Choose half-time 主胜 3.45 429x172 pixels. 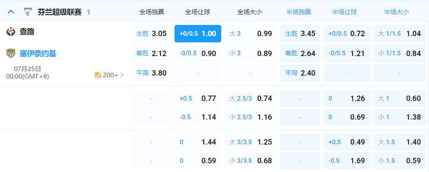300,34
